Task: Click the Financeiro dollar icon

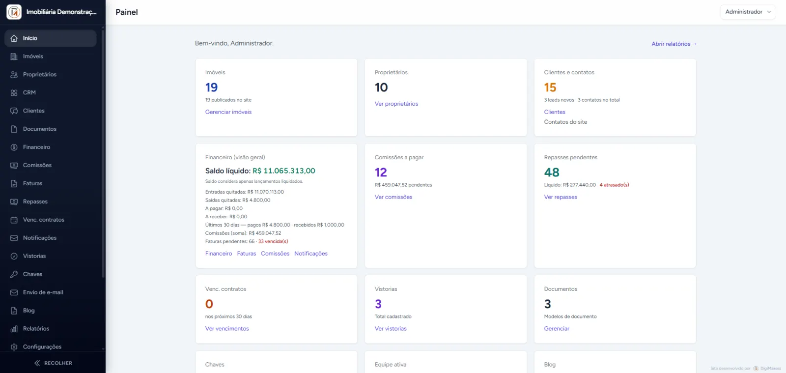Action: (x=14, y=147)
